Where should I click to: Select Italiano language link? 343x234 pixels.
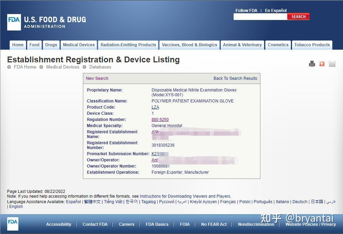tap(282, 202)
